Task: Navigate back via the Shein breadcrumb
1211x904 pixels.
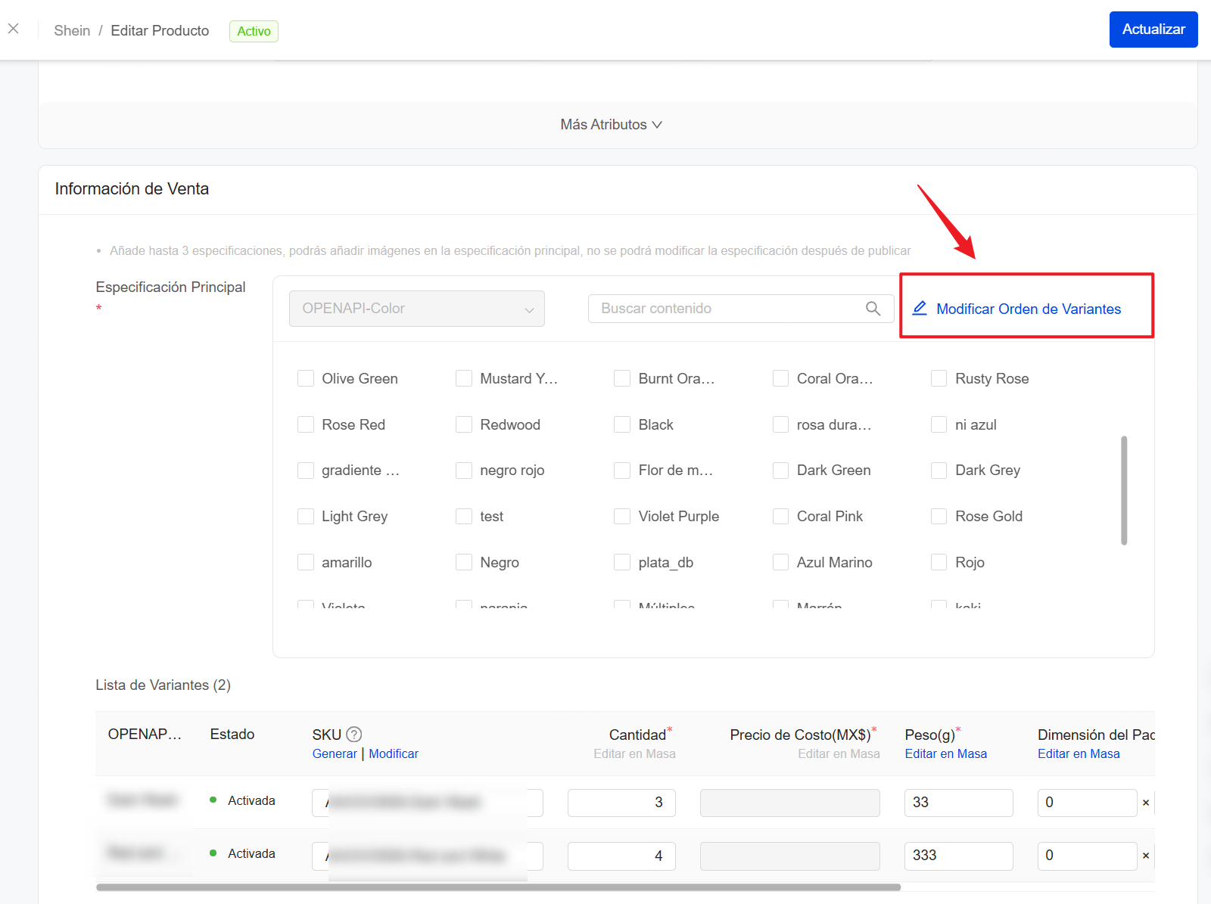Action: click(x=71, y=30)
